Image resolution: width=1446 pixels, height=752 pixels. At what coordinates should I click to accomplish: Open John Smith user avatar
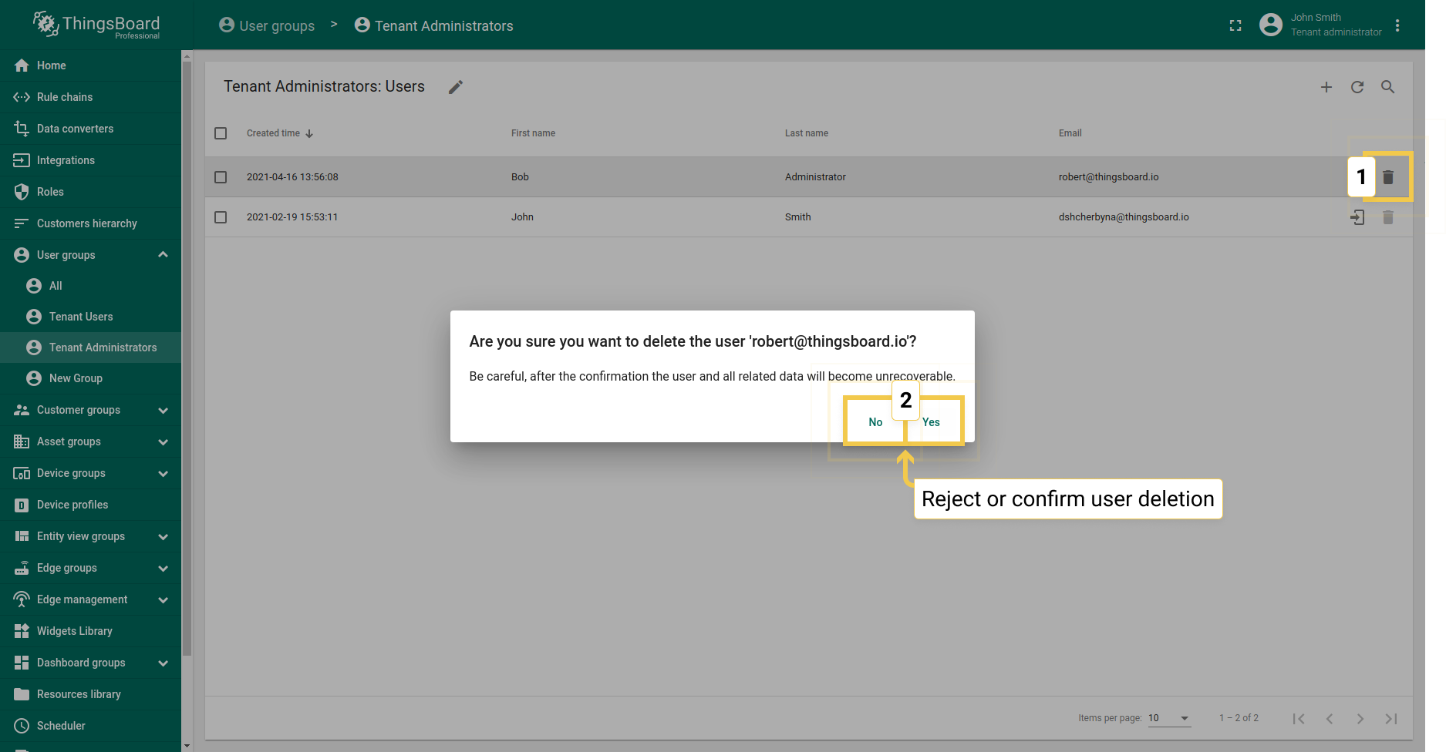click(1271, 25)
